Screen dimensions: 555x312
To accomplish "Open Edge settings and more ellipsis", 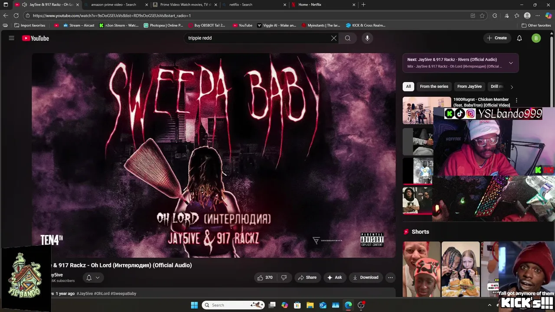I will [x=538, y=16].
